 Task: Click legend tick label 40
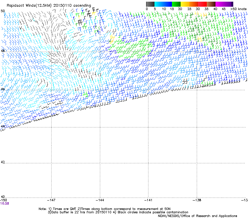[215, 9]
